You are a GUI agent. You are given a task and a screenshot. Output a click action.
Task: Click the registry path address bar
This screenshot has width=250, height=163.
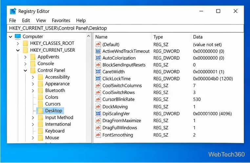tap(125, 28)
